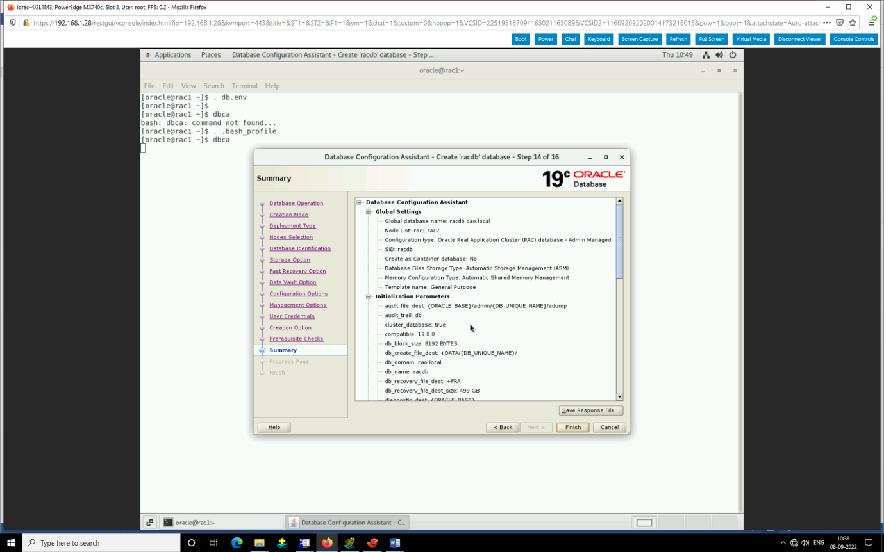
Task: Open the iDRAC Console Controls
Action: (x=854, y=39)
